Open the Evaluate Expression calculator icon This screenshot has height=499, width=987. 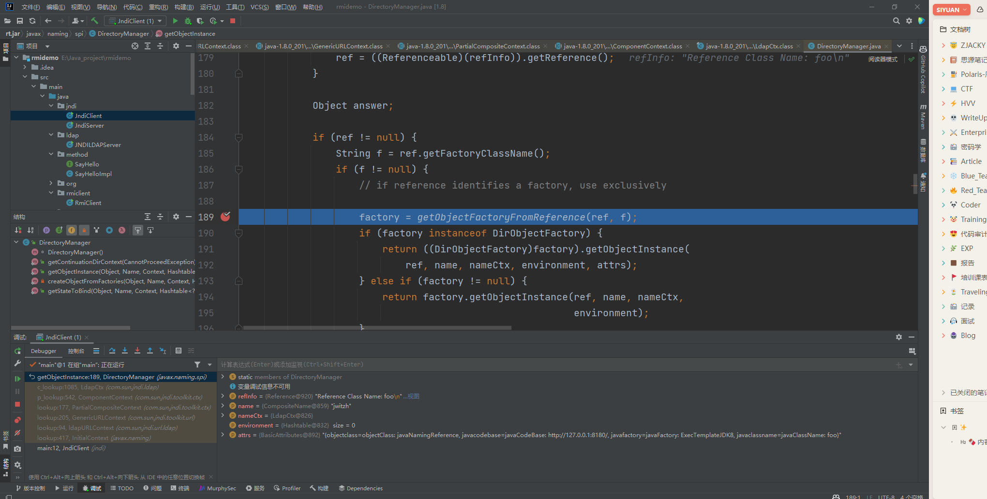tap(179, 351)
